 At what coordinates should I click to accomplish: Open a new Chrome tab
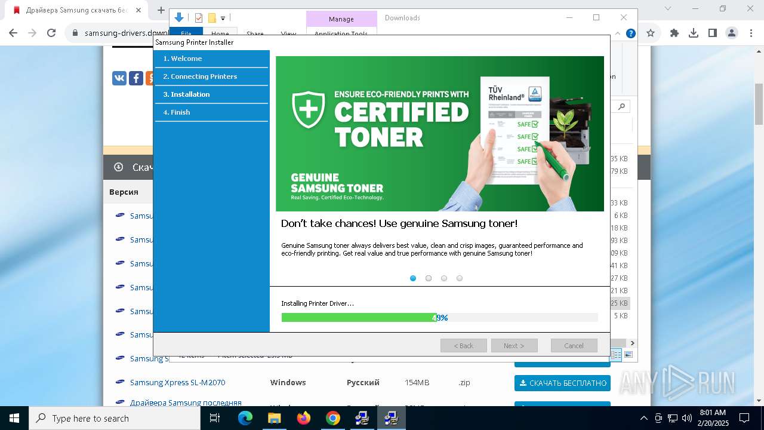point(161,10)
